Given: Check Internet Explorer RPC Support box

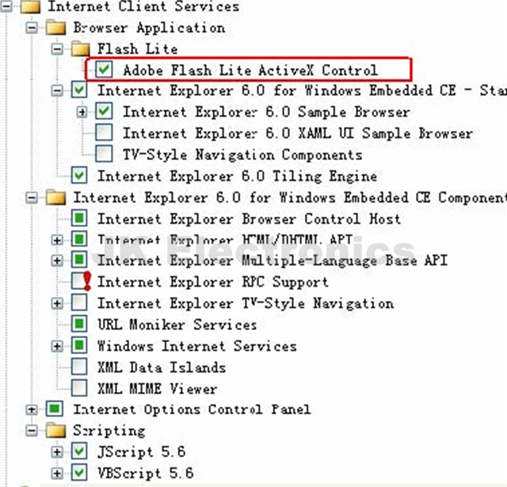Looking at the screenshot, I should [x=78, y=281].
